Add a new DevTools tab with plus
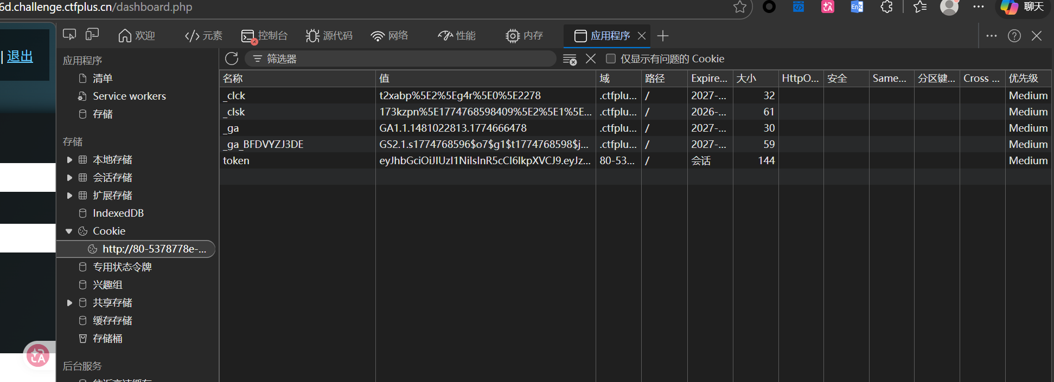The height and width of the screenshot is (382, 1054). 662,36
